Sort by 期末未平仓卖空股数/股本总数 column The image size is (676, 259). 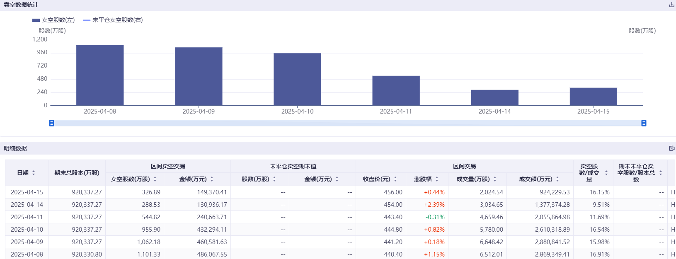coord(661,173)
